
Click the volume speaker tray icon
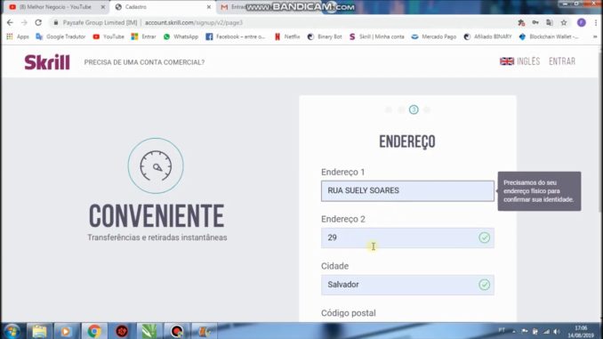[557, 331]
